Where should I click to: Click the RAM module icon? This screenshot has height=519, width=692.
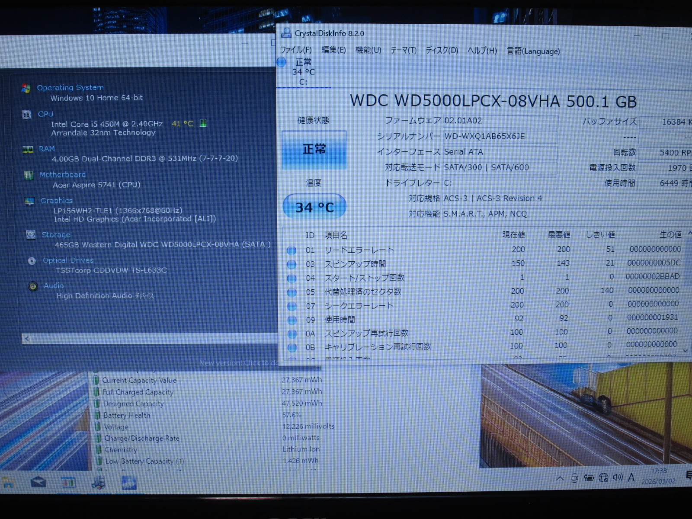pos(28,150)
